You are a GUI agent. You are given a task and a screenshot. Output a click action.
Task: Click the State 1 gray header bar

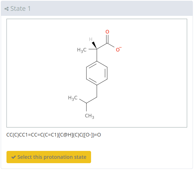tap(97, 8)
